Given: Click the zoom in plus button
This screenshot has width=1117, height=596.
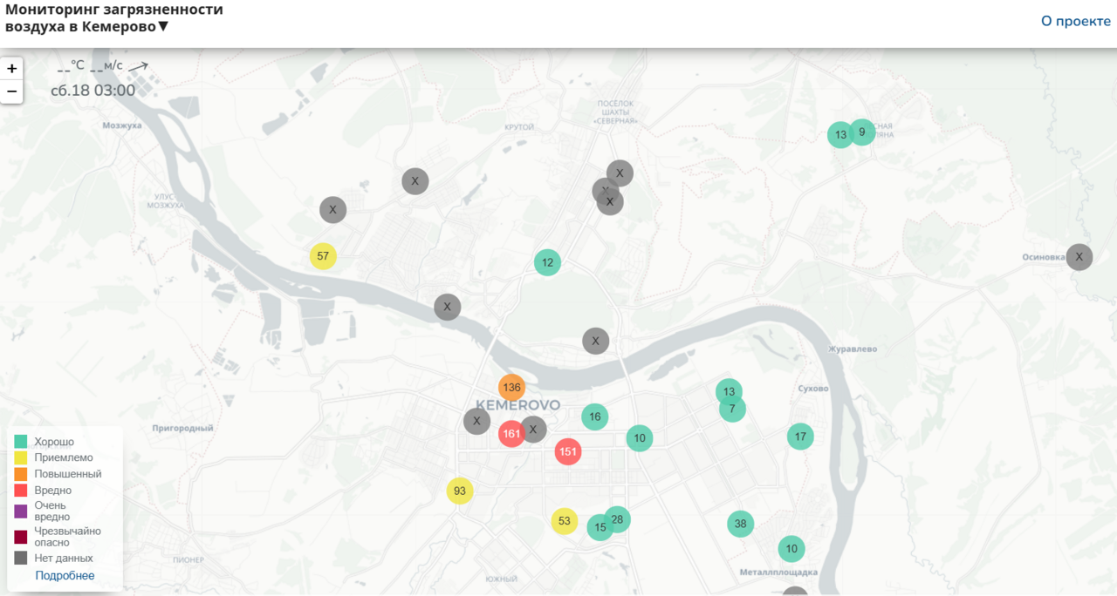Looking at the screenshot, I should coord(11,69).
